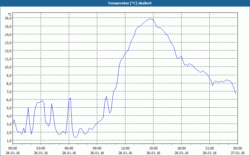This screenshot has height=156, width=250.
Task: Click the 5,0 y-axis label
Action: (x=9, y=108)
